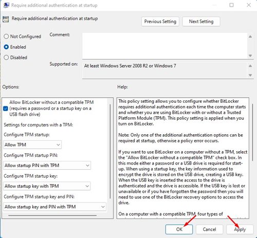The height and width of the screenshot is (238, 257).
Task: Click the Options pane vertical scrollbar
Action: click(x=110, y=152)
